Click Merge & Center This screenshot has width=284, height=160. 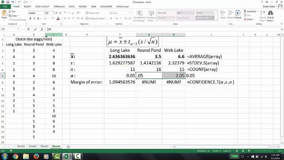coord(95,19)
